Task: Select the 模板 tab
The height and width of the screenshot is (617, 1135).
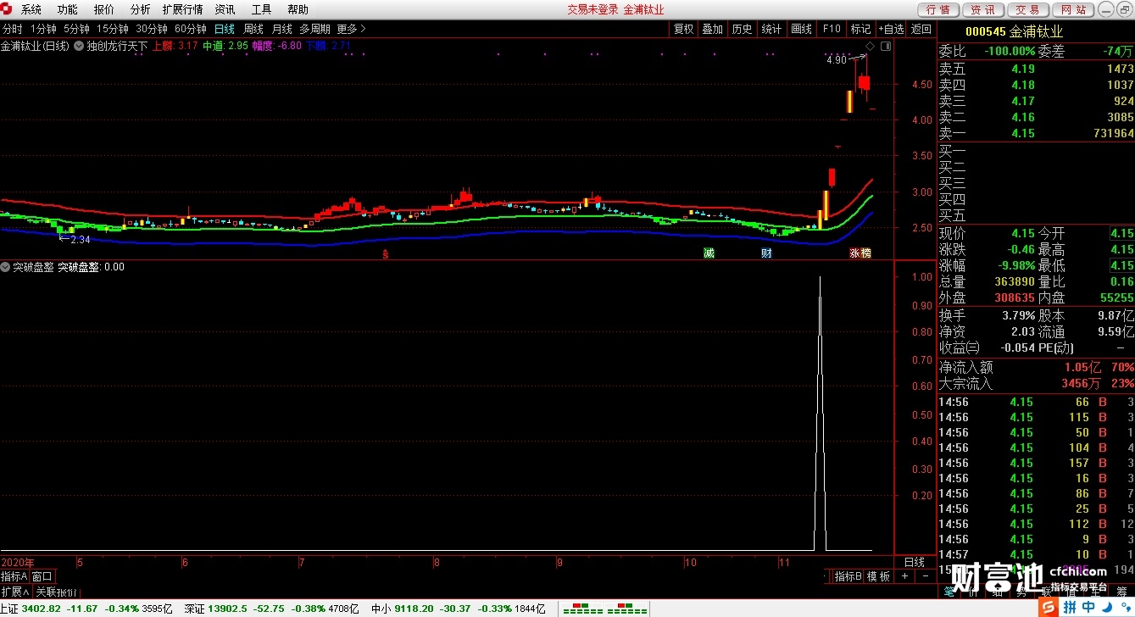Action: (878, 576)
